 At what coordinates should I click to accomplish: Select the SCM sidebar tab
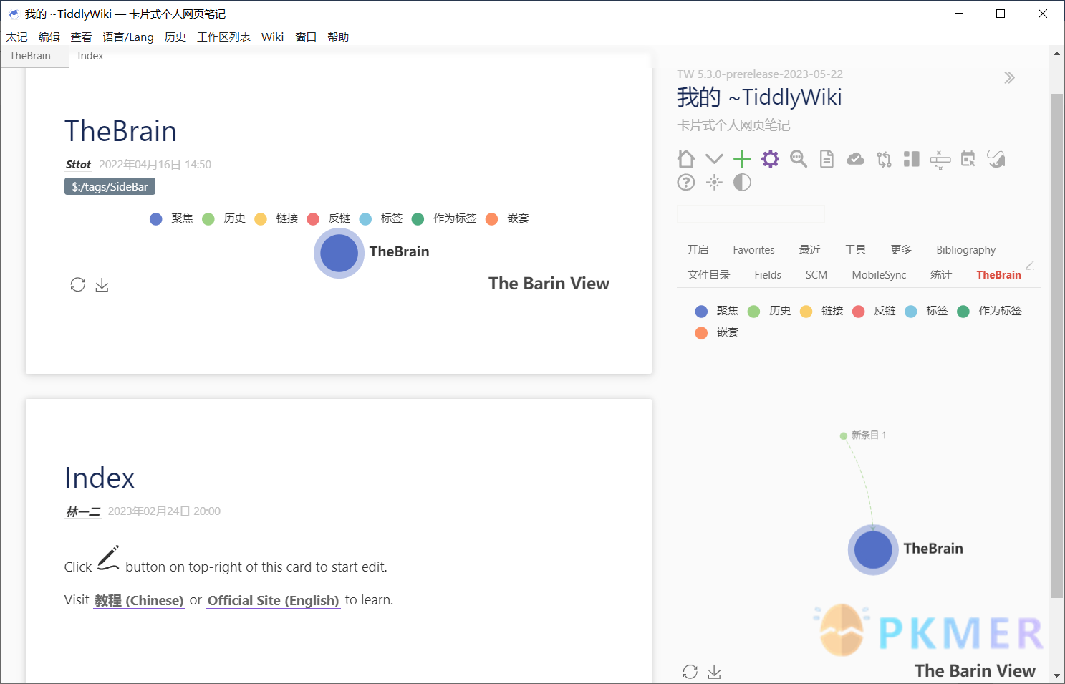[816, 274]
